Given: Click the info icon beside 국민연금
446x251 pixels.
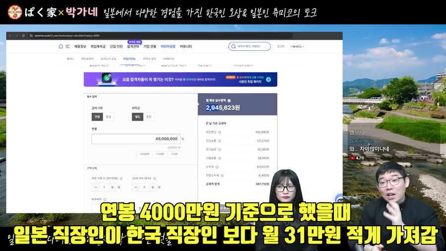Looking at the screenshot, I should click(220, 132).
